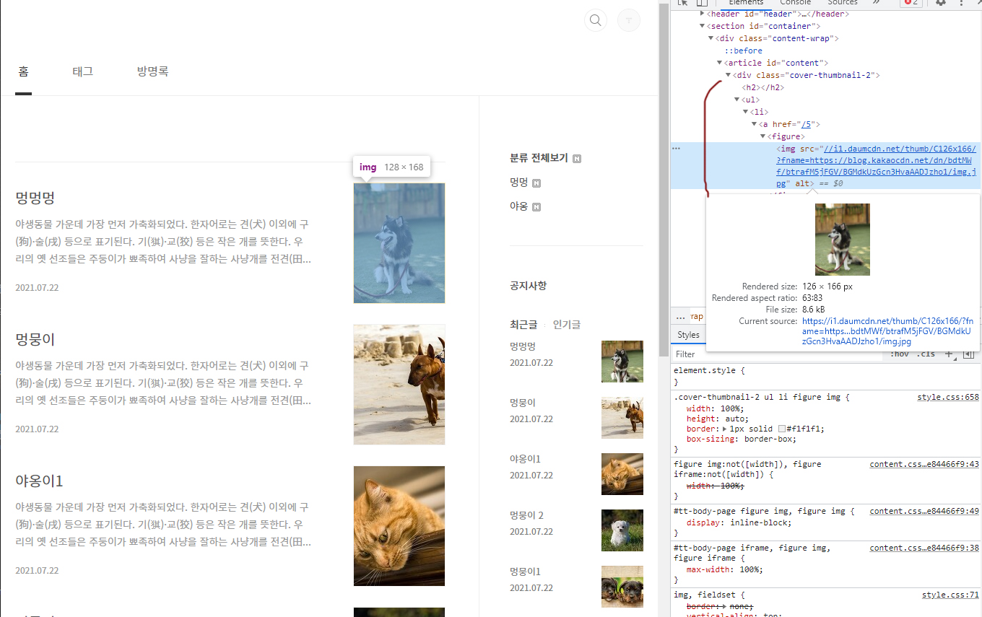Click the red error count badge

pyautogui.click(x=911, y=3)
